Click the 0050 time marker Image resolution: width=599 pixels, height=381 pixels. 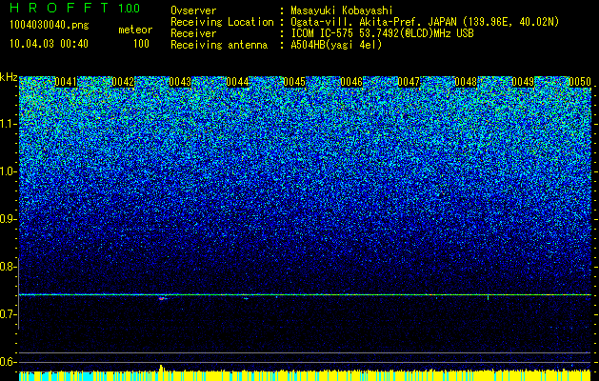tap(580, 82)
